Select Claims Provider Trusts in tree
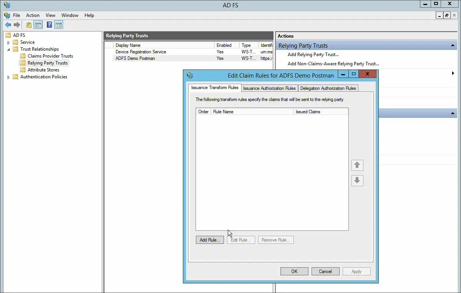Screen dimensions: 461x293 [50, 56]
